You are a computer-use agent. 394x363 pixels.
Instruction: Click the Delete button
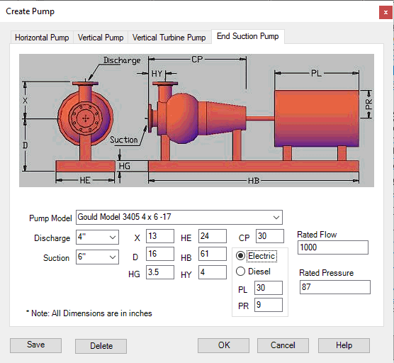(101, 346)
